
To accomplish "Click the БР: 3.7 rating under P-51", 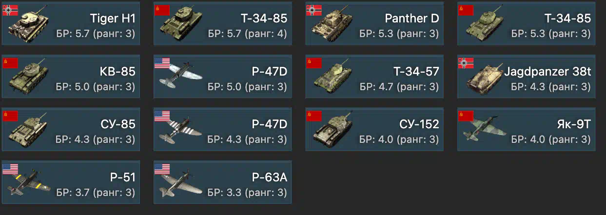I will pos(95,193).
